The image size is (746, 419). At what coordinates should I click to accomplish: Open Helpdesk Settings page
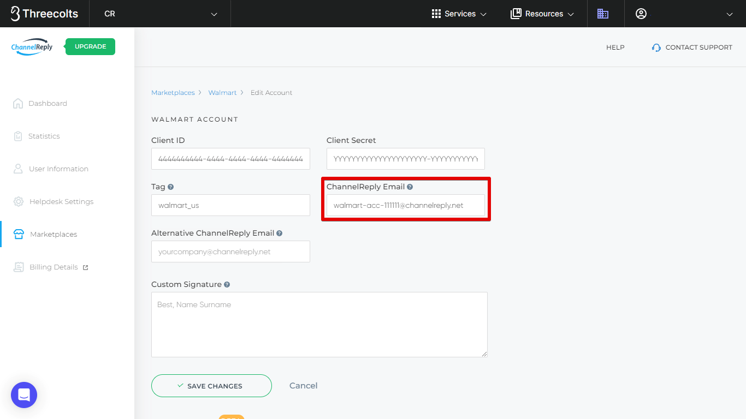61,201
